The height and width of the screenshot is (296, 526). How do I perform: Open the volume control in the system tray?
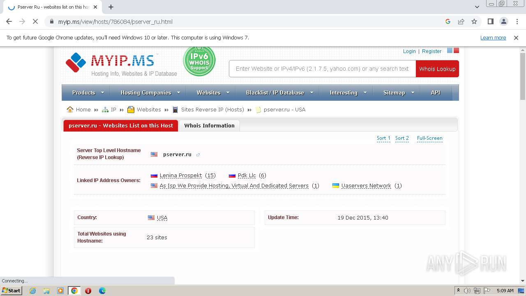click(467, 291)
